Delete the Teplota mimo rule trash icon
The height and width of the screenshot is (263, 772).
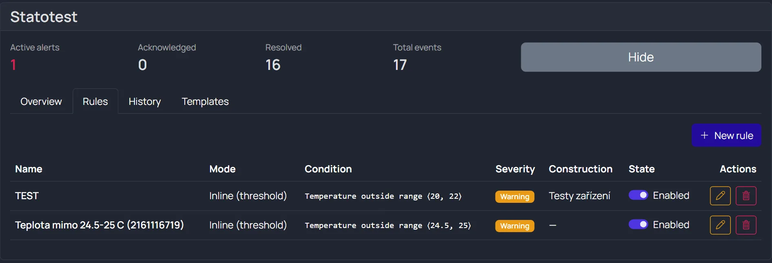pyautogui.click(x=746, y=225)
